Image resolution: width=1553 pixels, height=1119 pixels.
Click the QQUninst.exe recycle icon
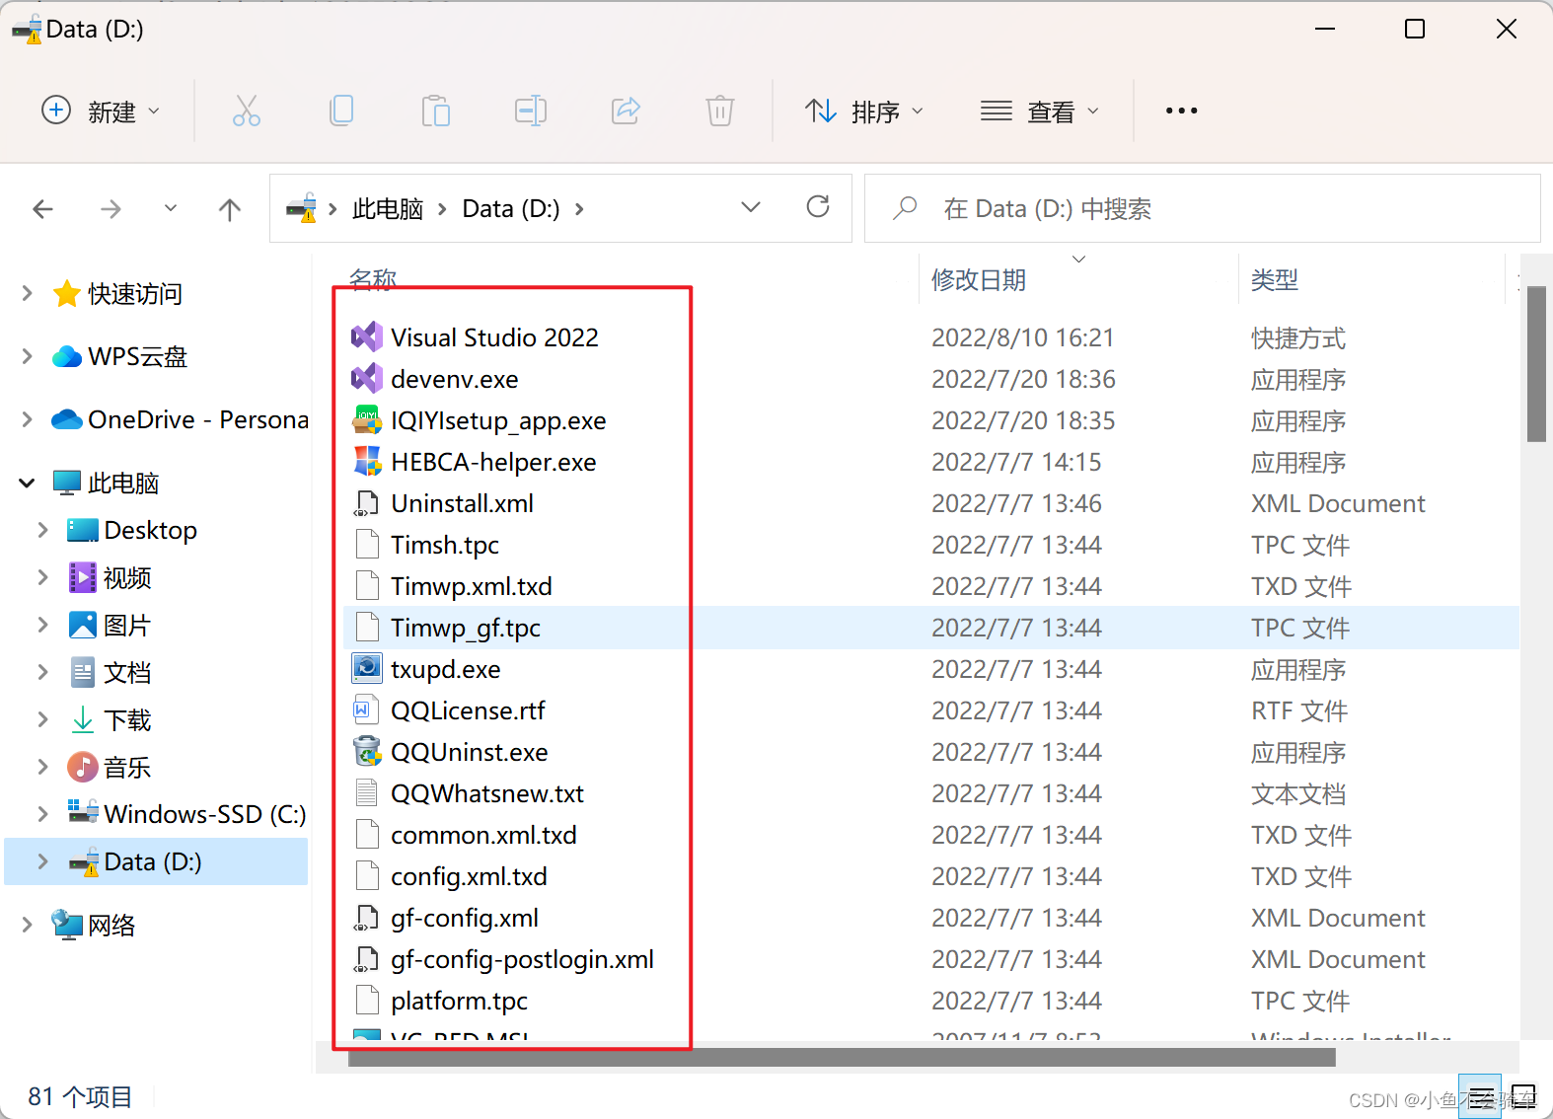click(x=367, y=752)
